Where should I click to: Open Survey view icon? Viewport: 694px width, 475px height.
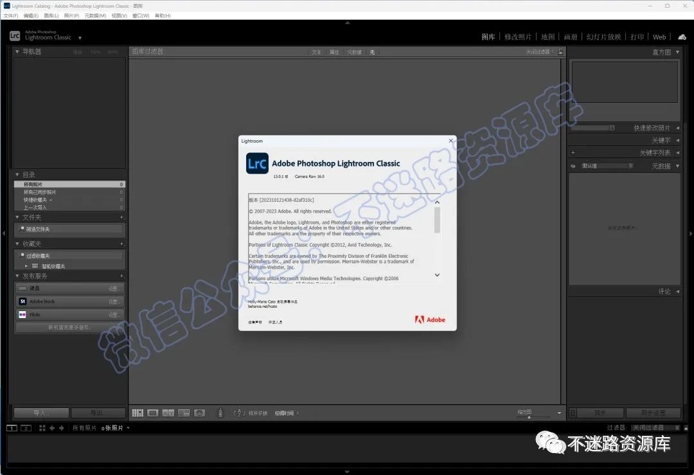[184, 413]
